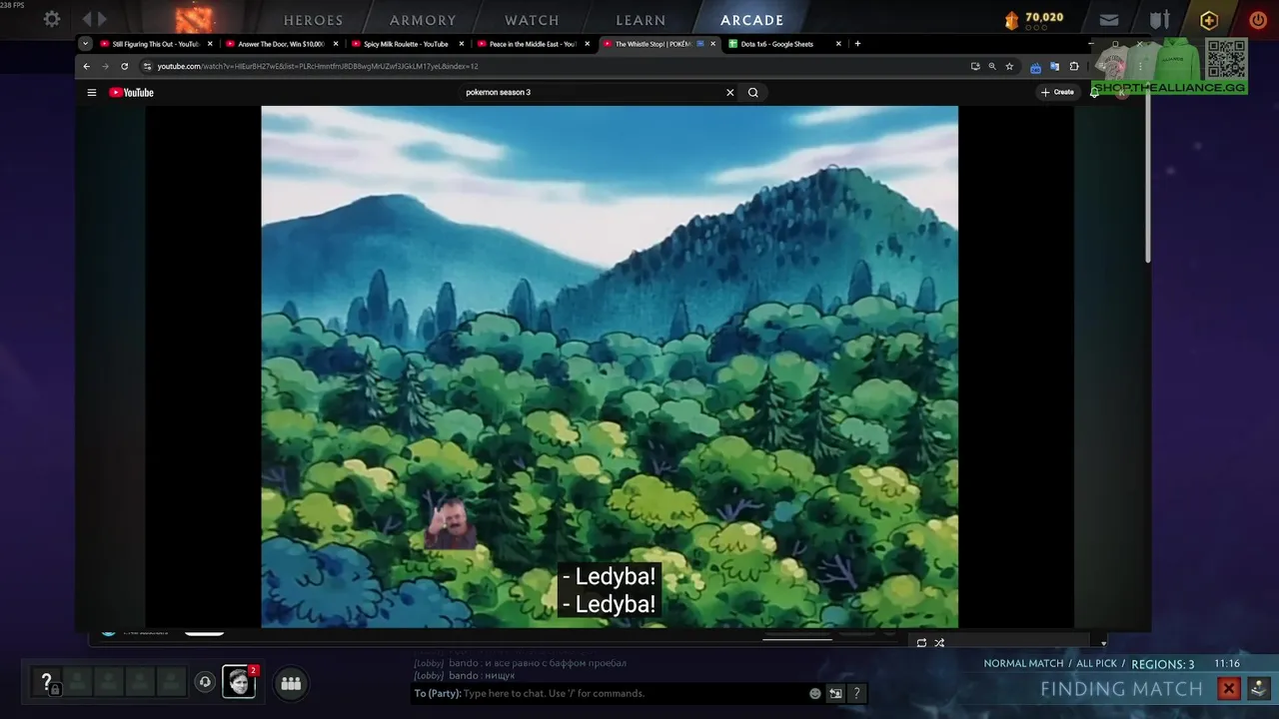Viewport: 1279px width, 719px height.
Task: Click the youtube.com address bar URL
Action: (x=318, y=66)
